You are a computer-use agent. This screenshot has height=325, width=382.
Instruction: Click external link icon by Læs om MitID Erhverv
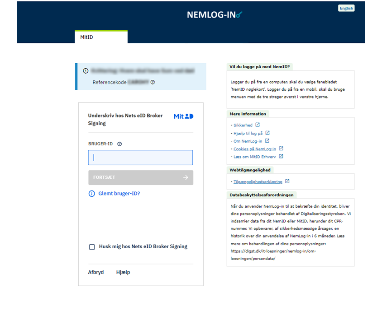coord(281,157)
